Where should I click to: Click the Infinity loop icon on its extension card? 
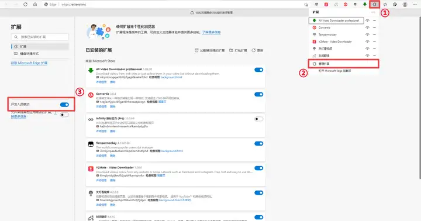click(91, 119)
